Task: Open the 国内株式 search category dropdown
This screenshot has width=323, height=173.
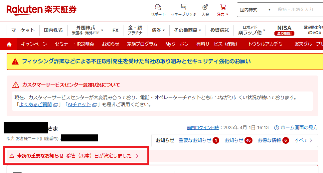Action: pyautogui.click(x=255, y=10)
